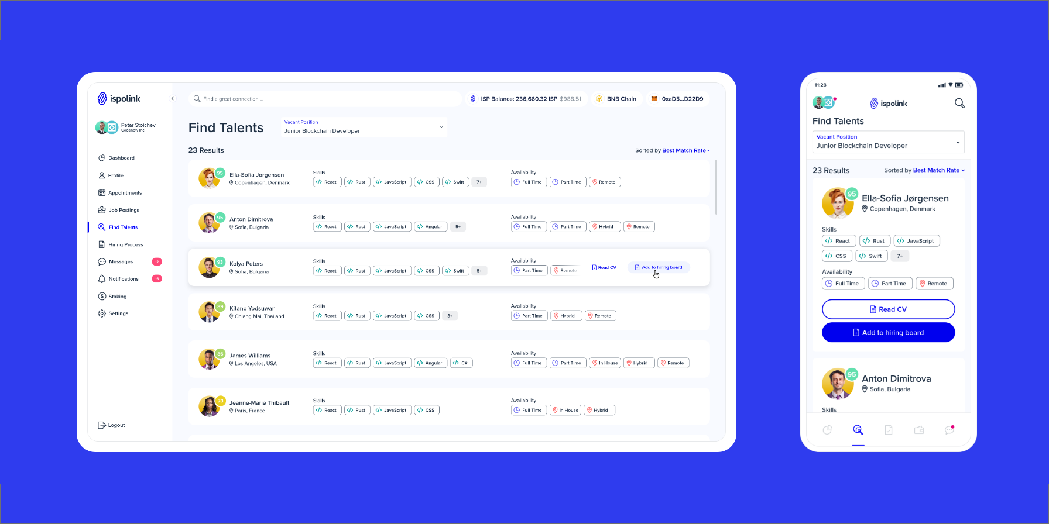The height and width of the screenshot is (524, 1049).
Task: Click search magnifier icon in mobile view
Action: tap(959, 103)
